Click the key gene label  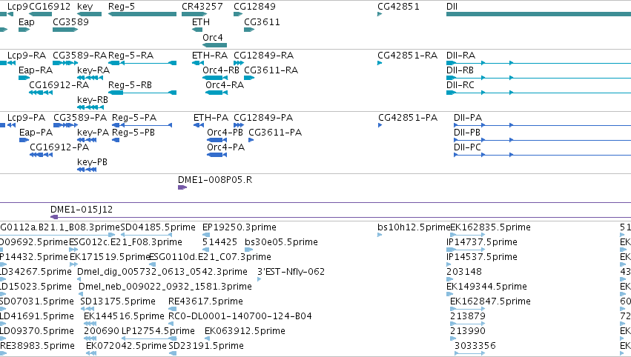[85, 7]
